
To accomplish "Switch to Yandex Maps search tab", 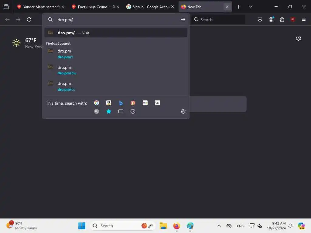I will click(41, 7).
